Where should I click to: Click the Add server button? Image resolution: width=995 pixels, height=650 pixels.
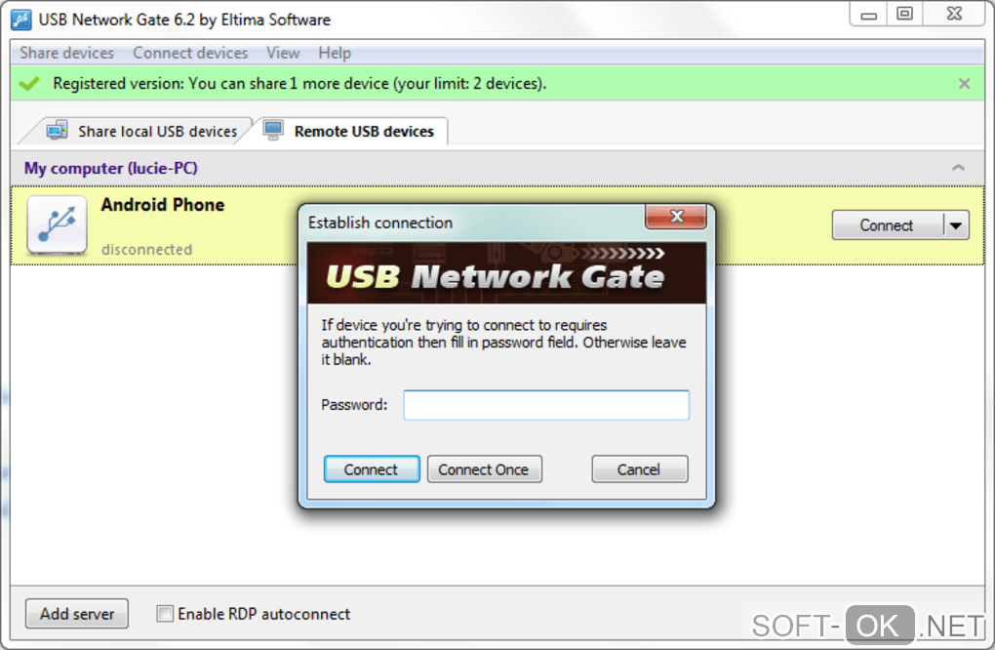point(77,614)
